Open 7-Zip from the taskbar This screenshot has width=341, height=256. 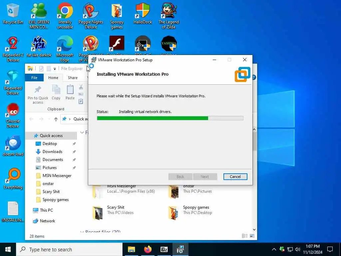[x=164, y=249]
